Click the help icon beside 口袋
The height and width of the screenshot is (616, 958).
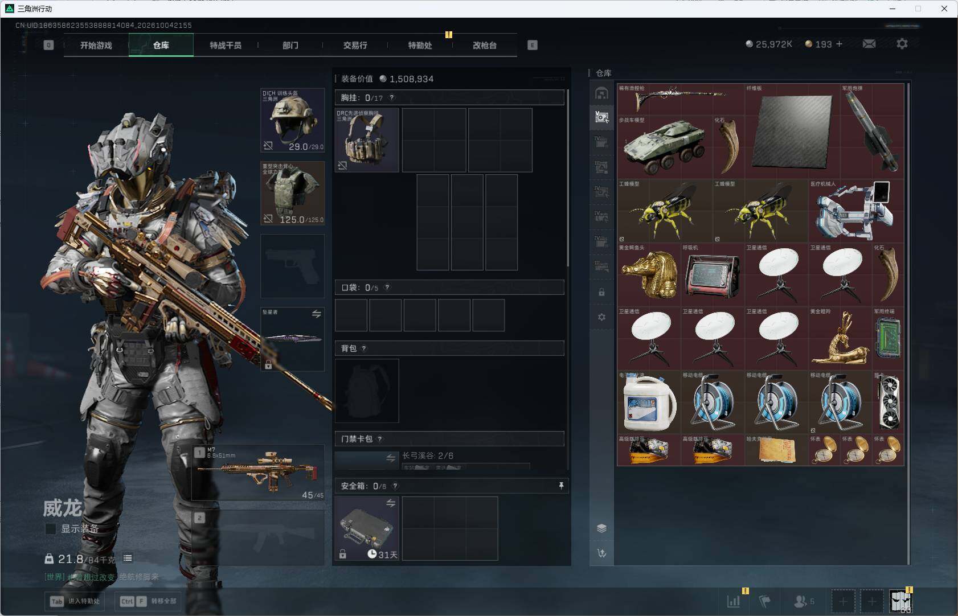coord(387,287)
